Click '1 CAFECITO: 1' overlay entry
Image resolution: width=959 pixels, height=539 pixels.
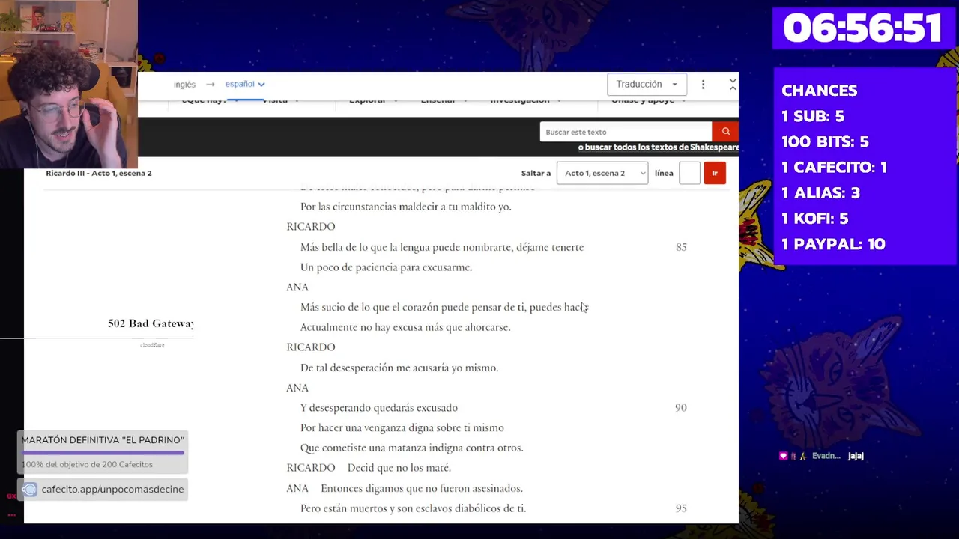click(834, 168)
